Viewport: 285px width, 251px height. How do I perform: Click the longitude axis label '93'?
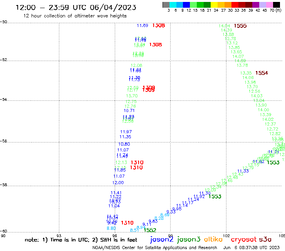coord(59,236)
